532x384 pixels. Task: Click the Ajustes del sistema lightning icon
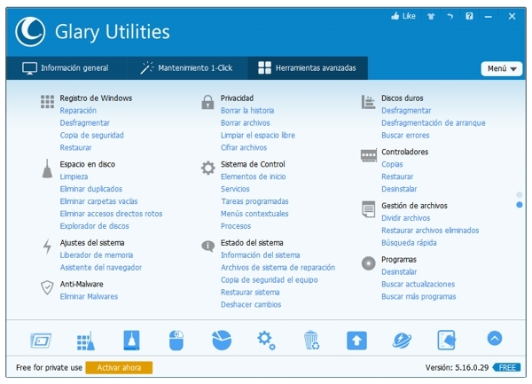point(47,247)
